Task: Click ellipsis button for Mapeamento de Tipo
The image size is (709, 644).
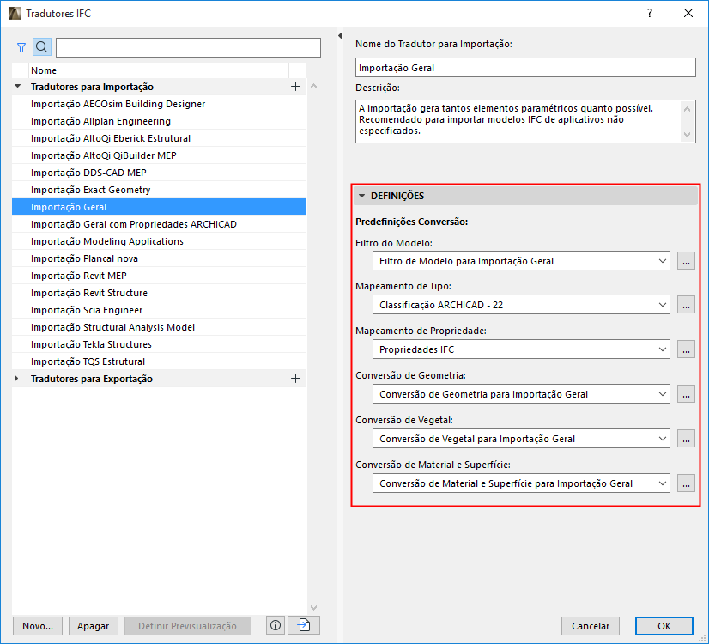Action: tap(686, 305)
